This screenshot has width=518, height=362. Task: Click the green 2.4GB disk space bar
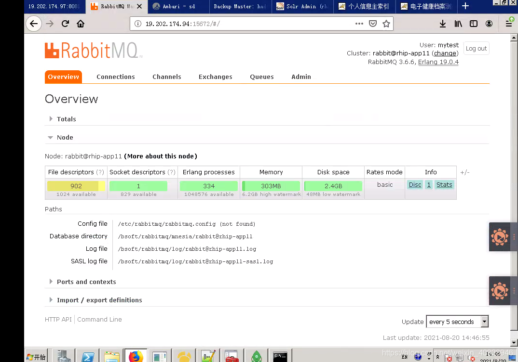[x=333, y=186]
